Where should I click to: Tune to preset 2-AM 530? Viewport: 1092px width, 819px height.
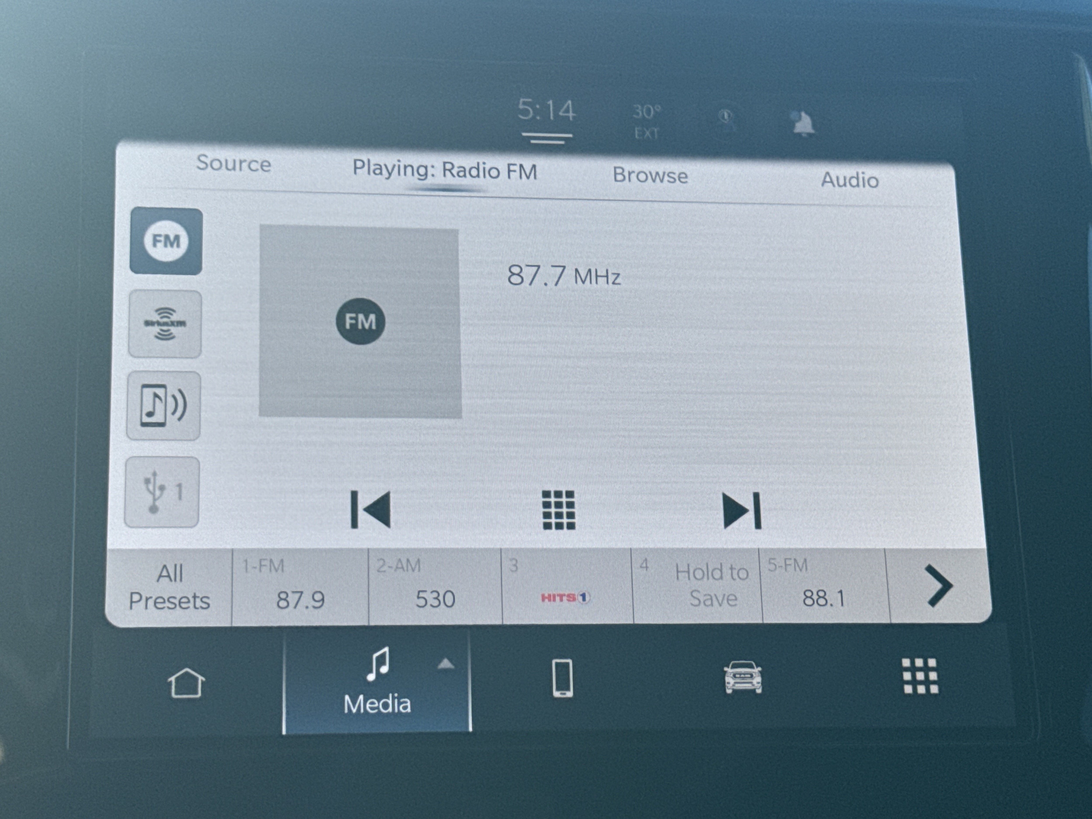435,587
